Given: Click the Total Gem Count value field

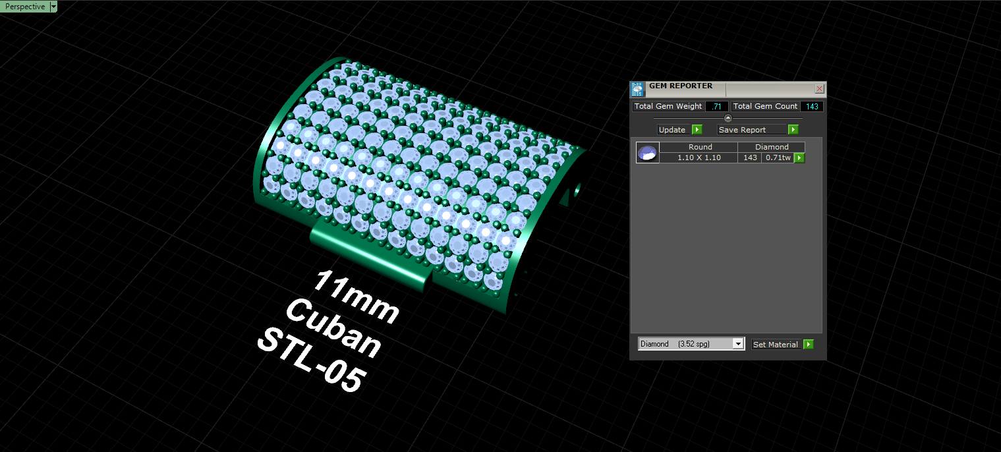Looking at the screenshot, I should (812, 106).
